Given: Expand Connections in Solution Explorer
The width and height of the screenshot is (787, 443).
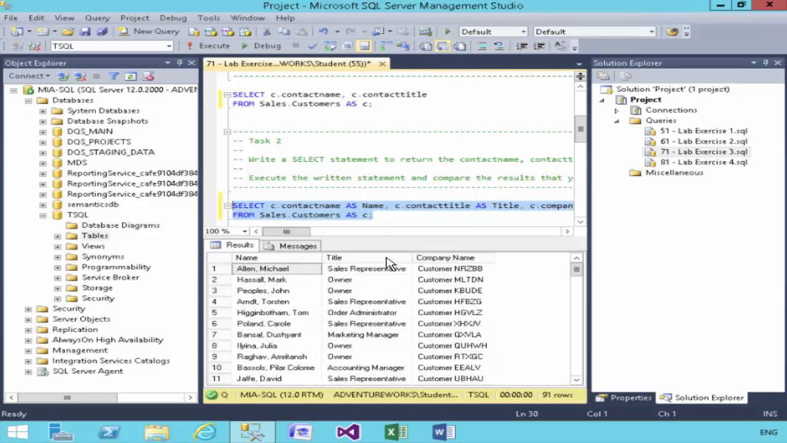Looking at the screenshot, I should click(617, 111).
